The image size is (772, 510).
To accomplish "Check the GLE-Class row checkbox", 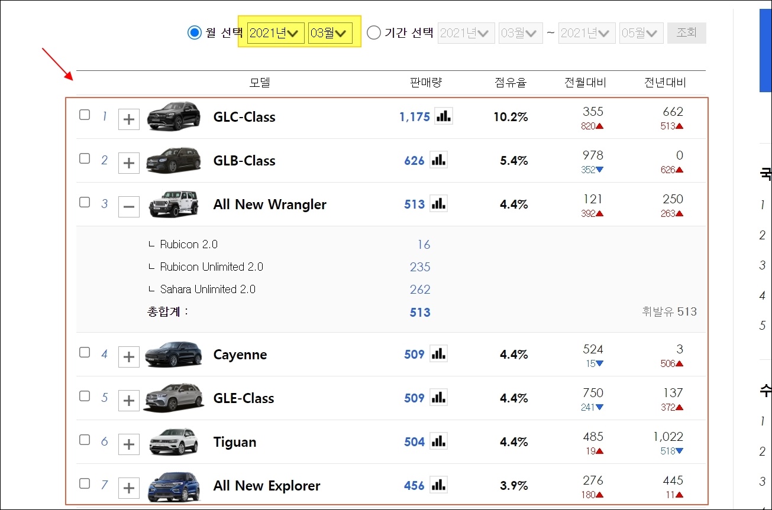I will coord(85,396).
